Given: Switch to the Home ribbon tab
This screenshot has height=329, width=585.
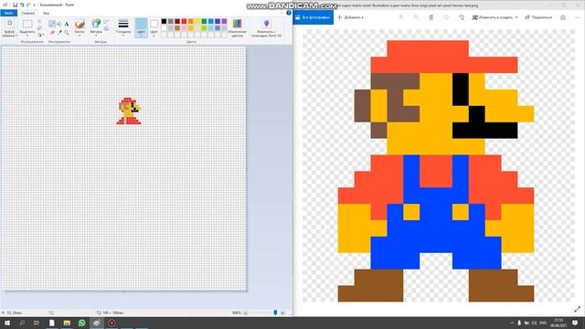Looking at the screenshot, I should 27,13.
